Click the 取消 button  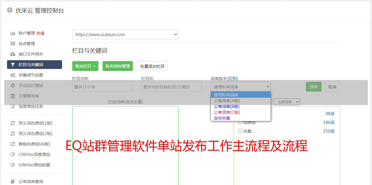[332, 87]
